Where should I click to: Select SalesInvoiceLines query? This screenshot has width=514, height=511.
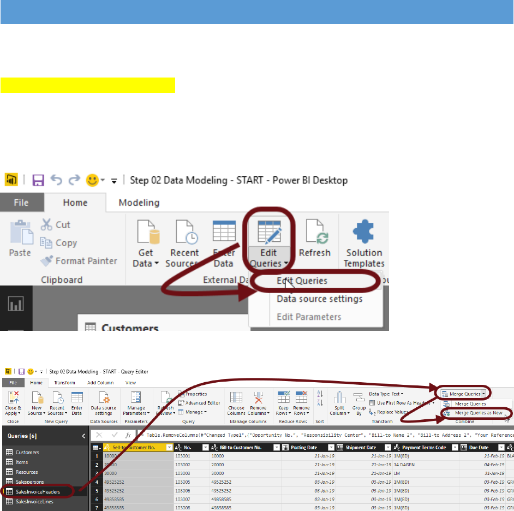[x=34, y=502]
